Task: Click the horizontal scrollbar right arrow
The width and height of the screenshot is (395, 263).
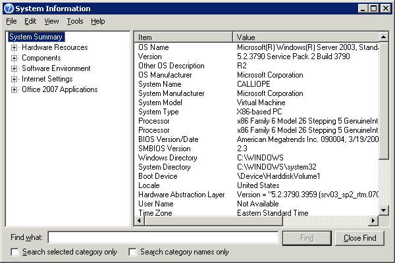Action: (x=374, y=221)
